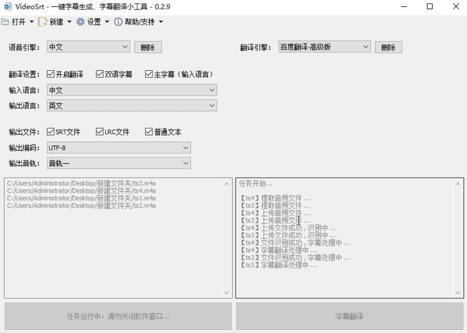Viewport: 467px width, 333px height.
Task: Expand the arrow next to 新建
Action: pyautogui.click(x=69, y=22)
